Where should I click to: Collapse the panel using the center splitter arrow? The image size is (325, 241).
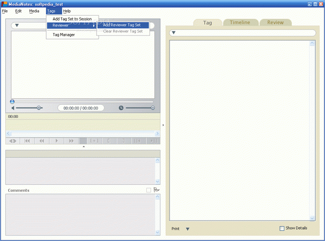164,125
